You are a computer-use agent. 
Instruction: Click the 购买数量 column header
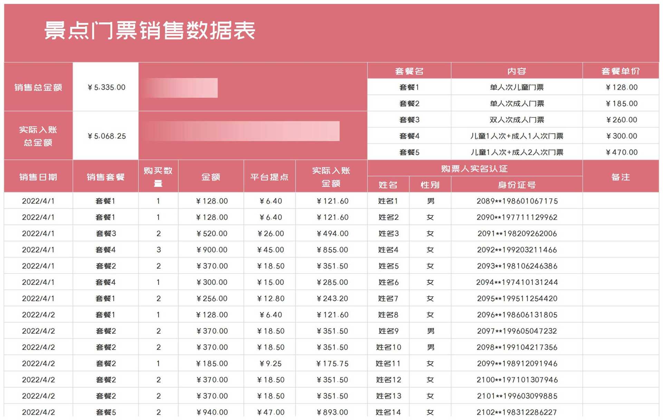pyautogui.click(x=158, y=176)
